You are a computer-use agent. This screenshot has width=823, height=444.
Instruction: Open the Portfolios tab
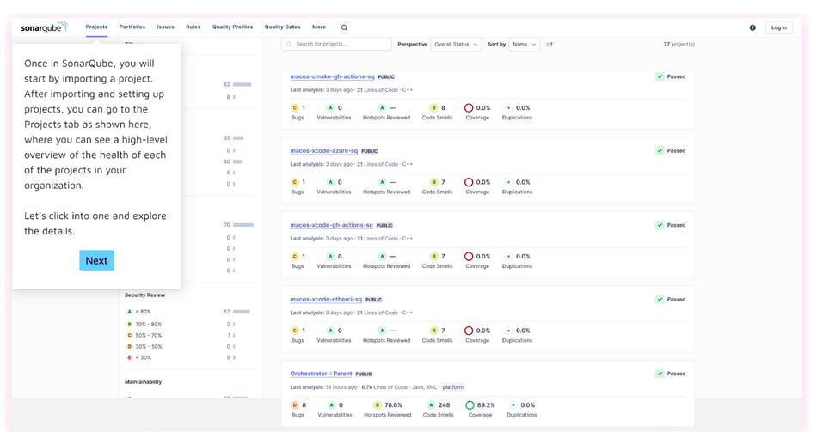point(132,27)
